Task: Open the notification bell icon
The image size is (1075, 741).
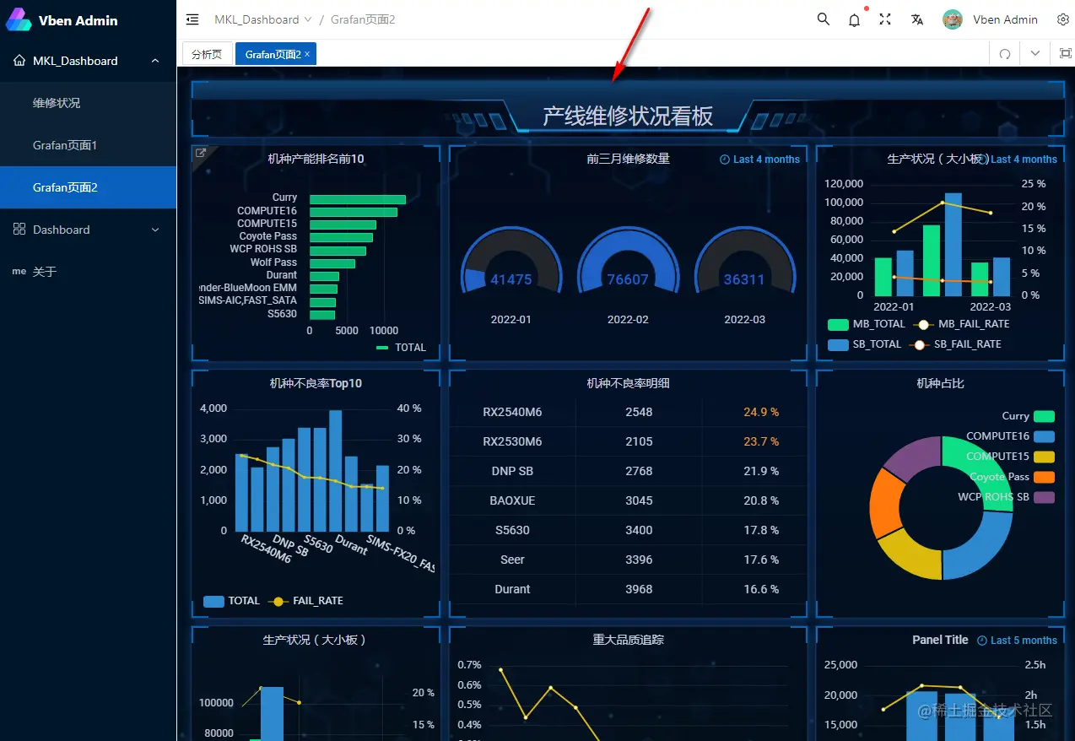Action: pos(855,19)
